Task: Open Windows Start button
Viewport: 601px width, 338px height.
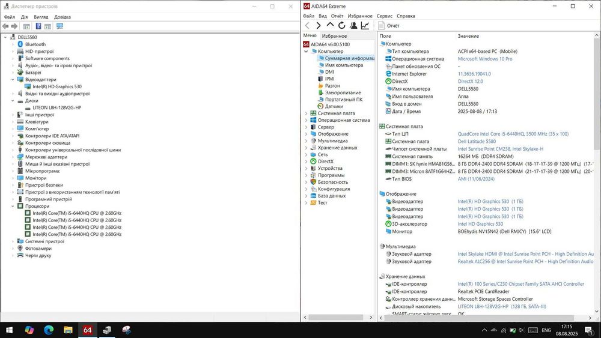Action: (x=9, y=330)
